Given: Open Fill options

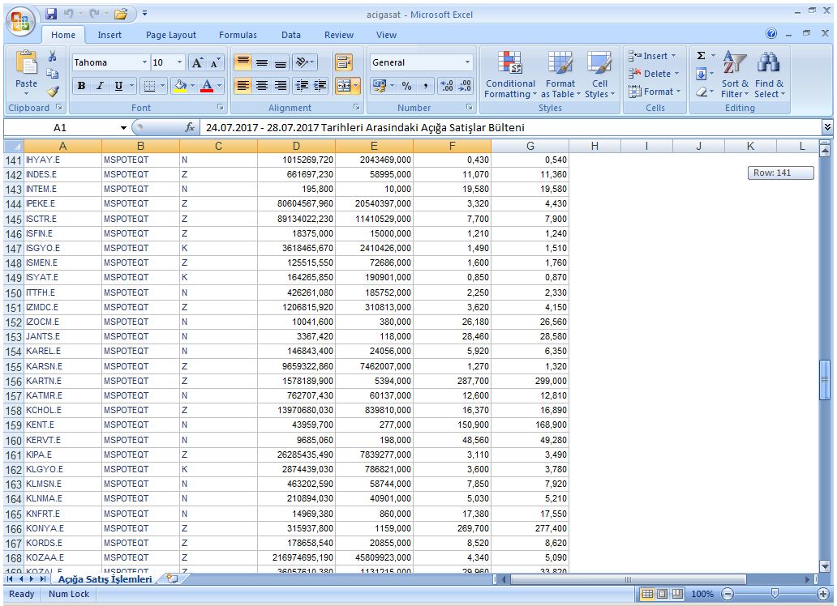Looking at the screenshot, I should [702, 74].
